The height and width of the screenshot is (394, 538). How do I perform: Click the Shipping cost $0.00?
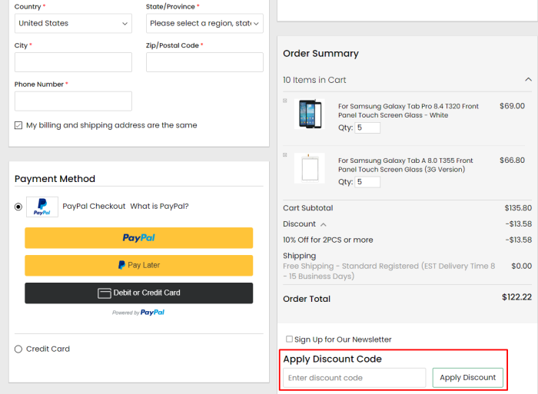click(522, 267)
